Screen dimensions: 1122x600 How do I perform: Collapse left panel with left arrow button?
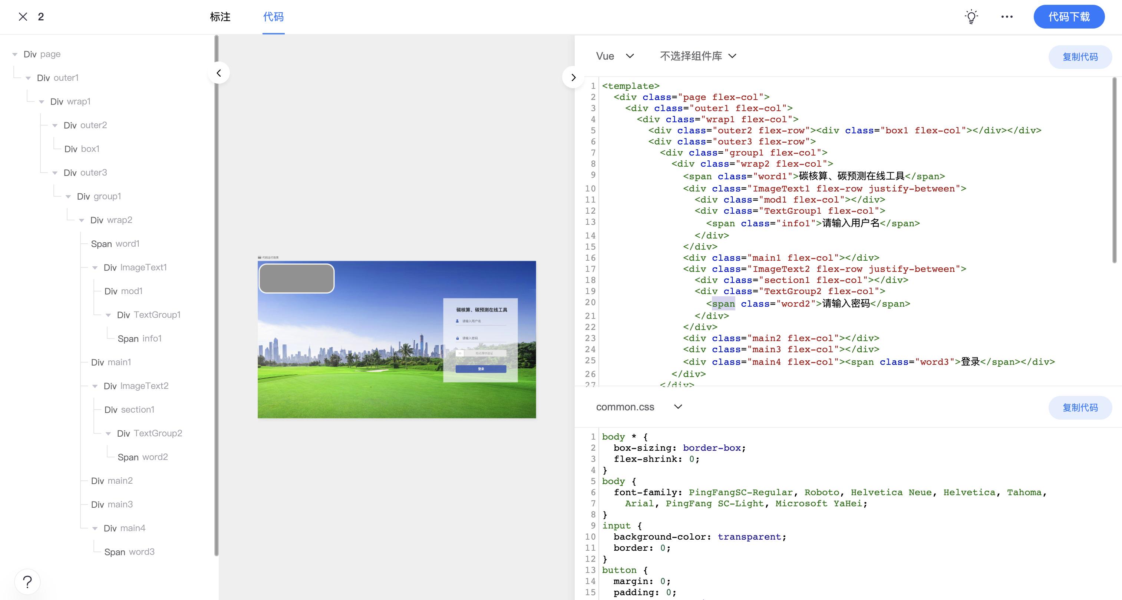click(x=219, y=73)
